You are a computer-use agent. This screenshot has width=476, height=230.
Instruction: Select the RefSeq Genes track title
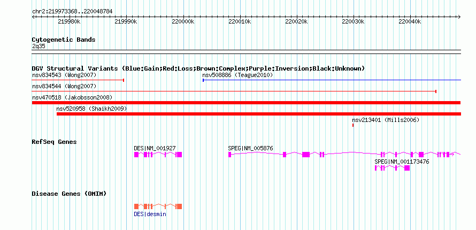point(55,142)
